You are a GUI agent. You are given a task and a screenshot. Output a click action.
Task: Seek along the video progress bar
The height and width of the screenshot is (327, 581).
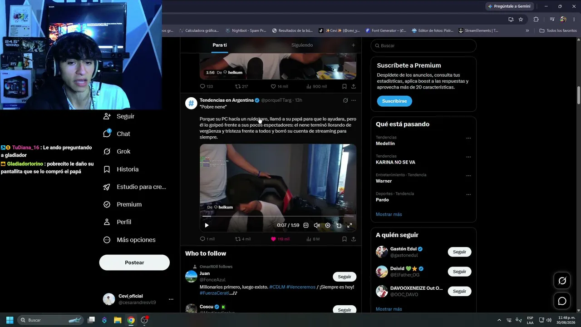(x=278, y=217)
